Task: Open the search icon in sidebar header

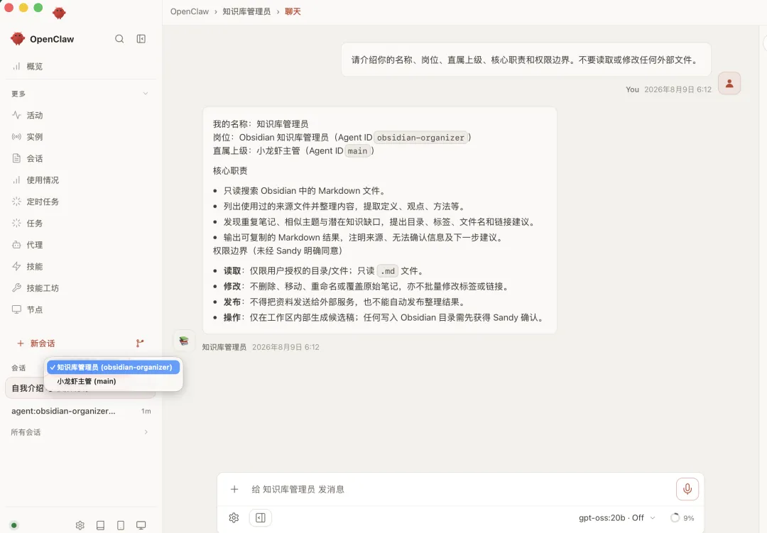Action: tap(119, 39)
